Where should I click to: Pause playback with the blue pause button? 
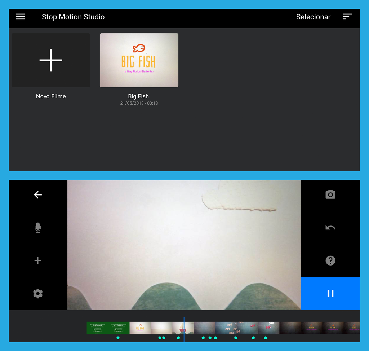tap(330, 294)
